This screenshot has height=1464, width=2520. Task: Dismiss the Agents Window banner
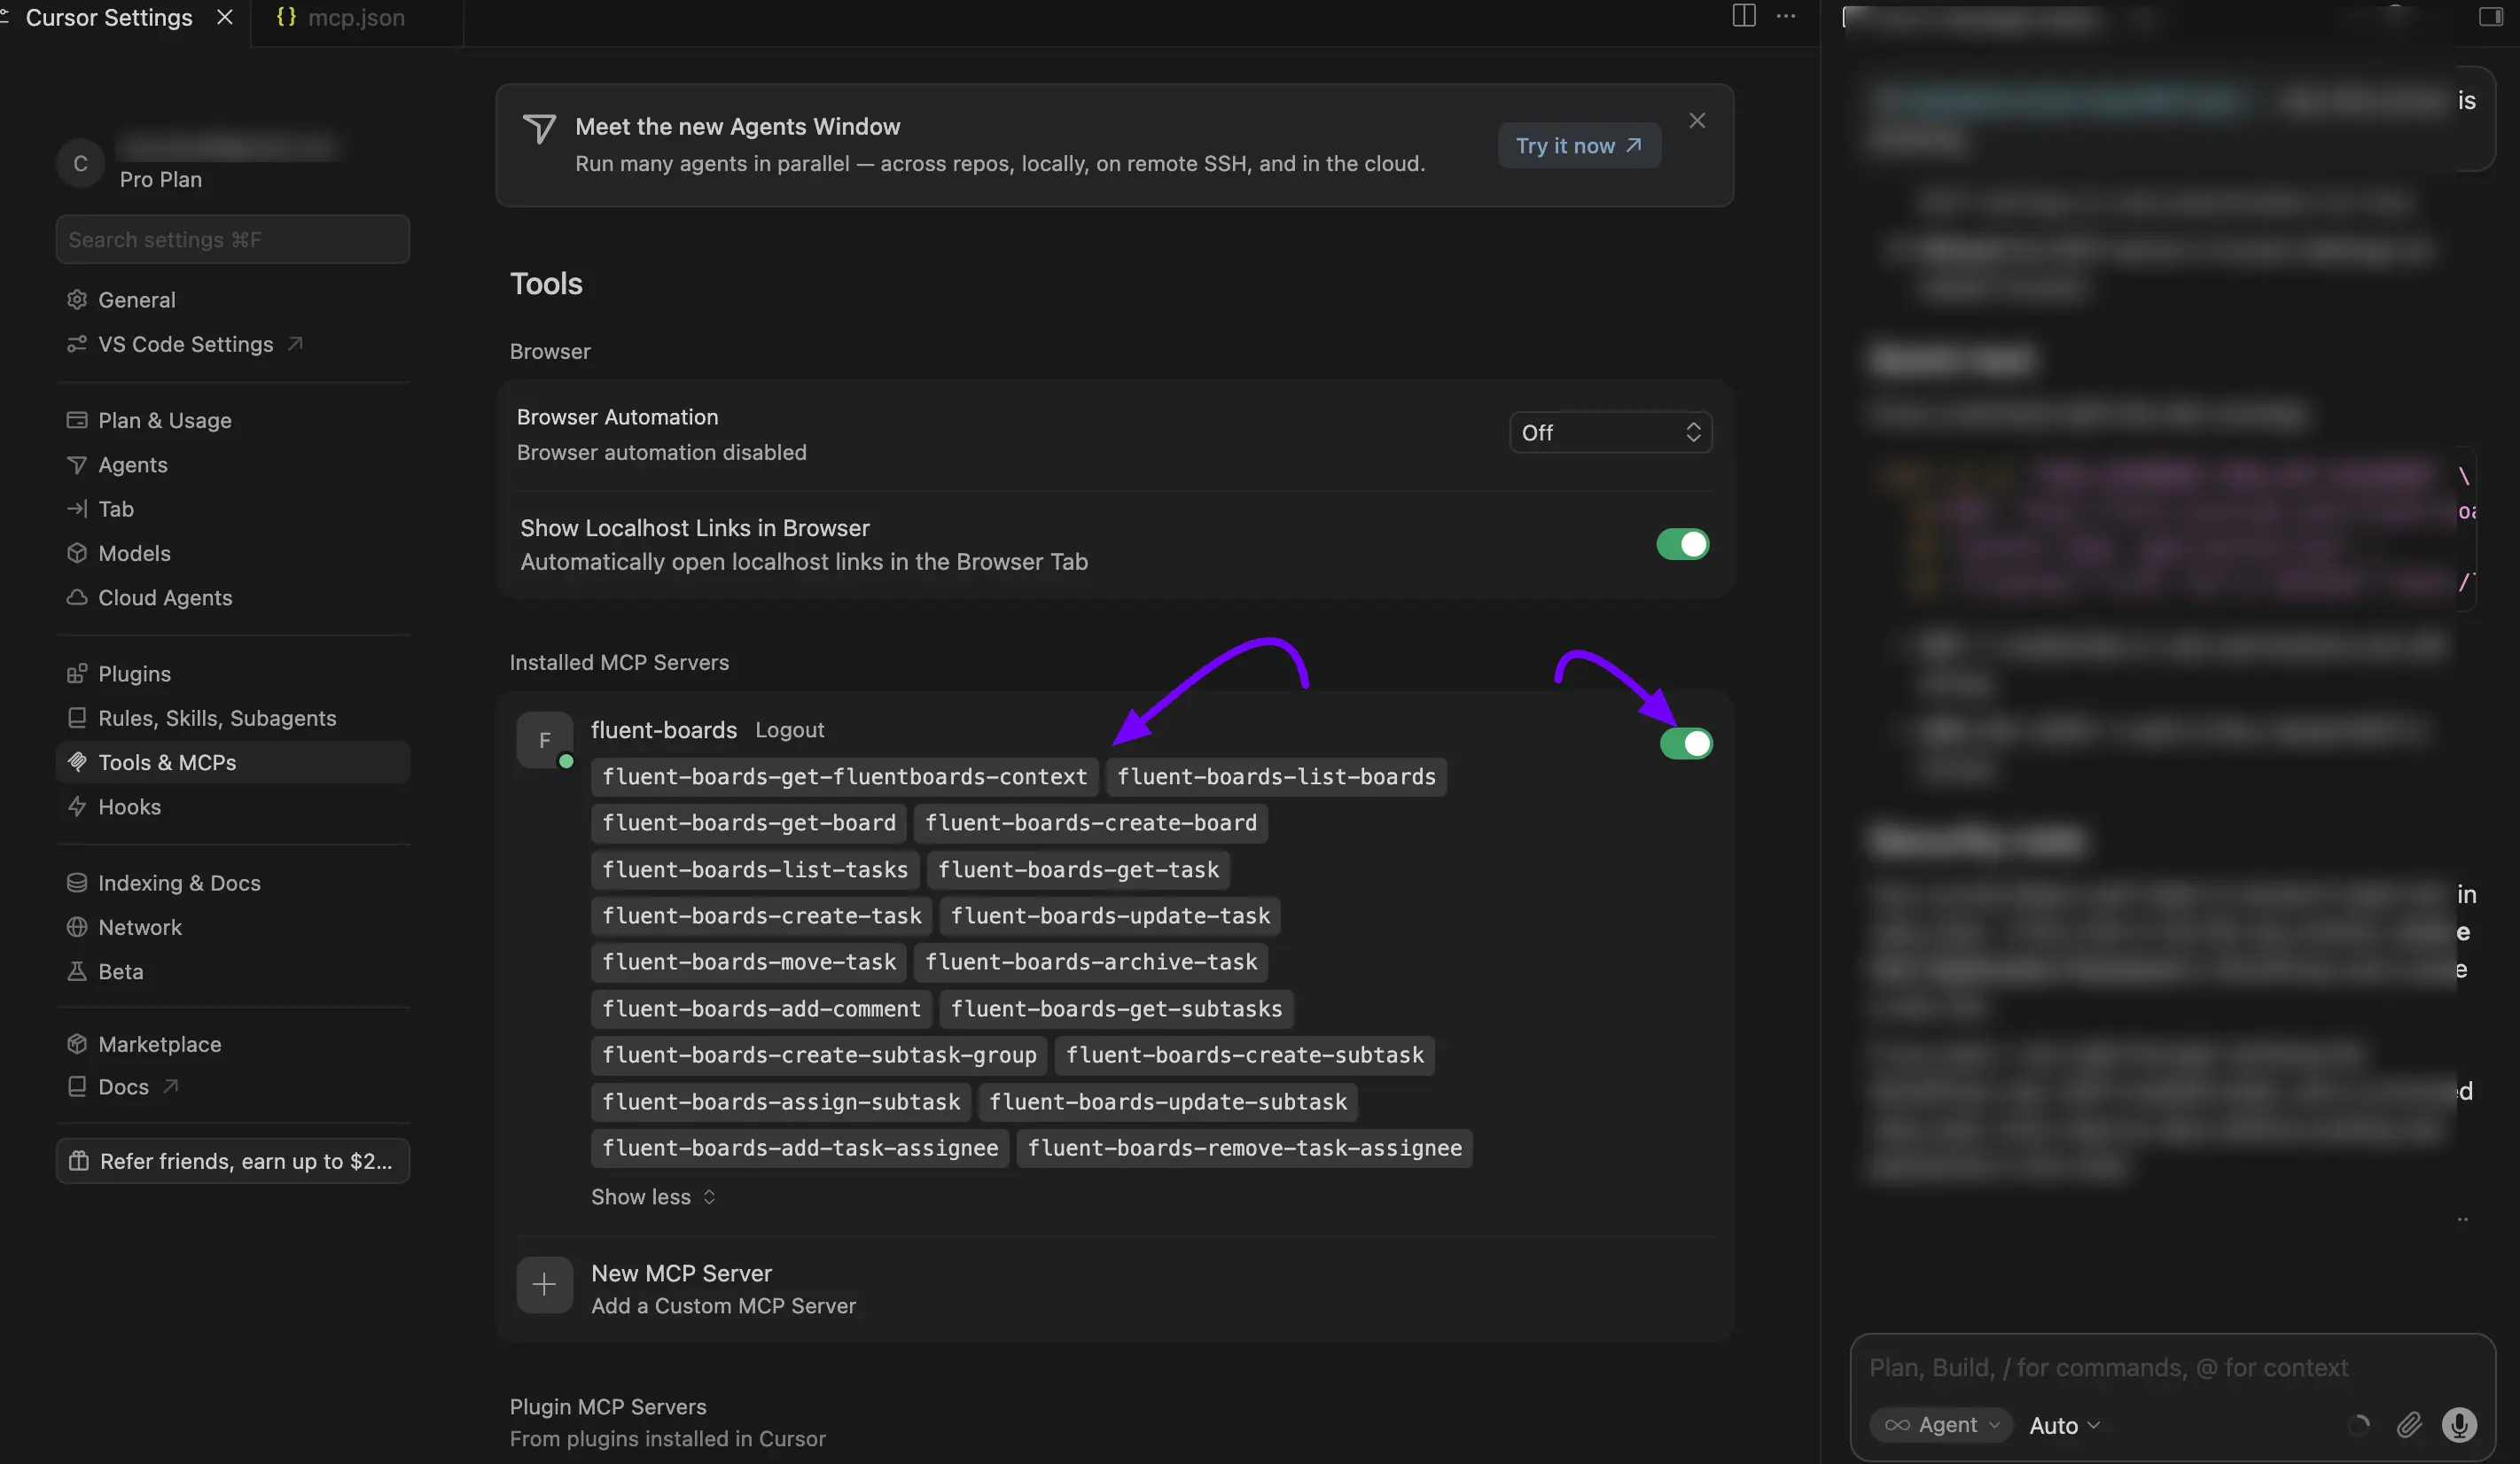[x=1697, y=121]
